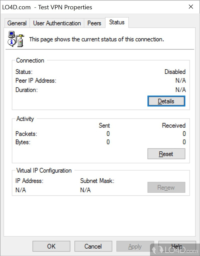Open connection Details
This screenshot has width=200, height=256.
click(x=166, y=101)
